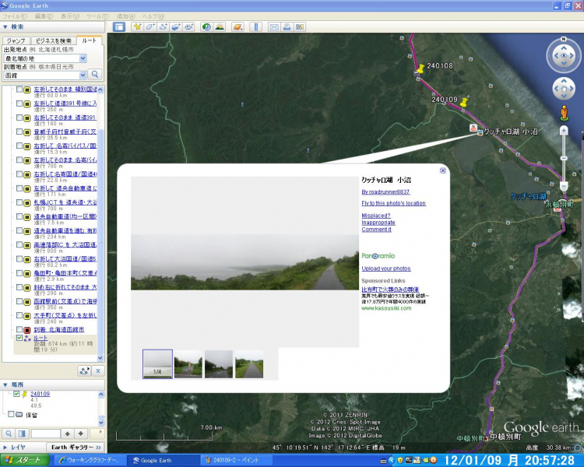Open the ヘルプ(H) menu
Viewport: 584px width, 467px height.
coord(153,16)
